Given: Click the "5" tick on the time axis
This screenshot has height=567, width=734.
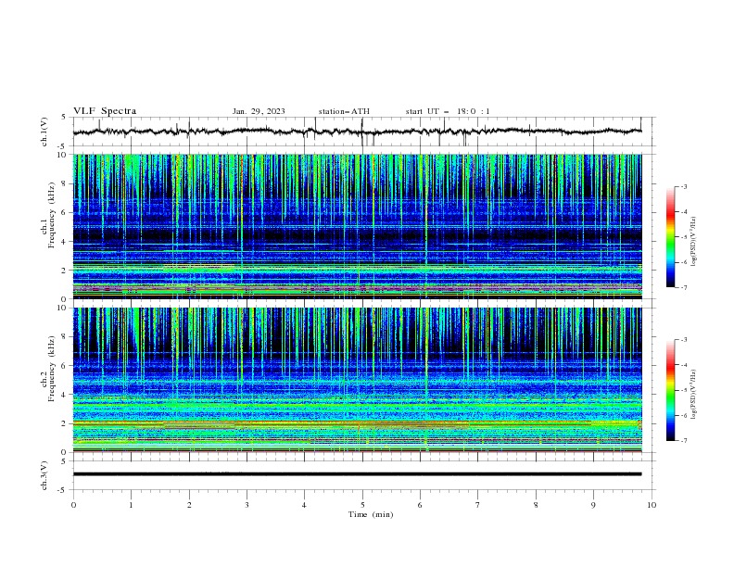Looking at the screenshot, I should [362, 505].
